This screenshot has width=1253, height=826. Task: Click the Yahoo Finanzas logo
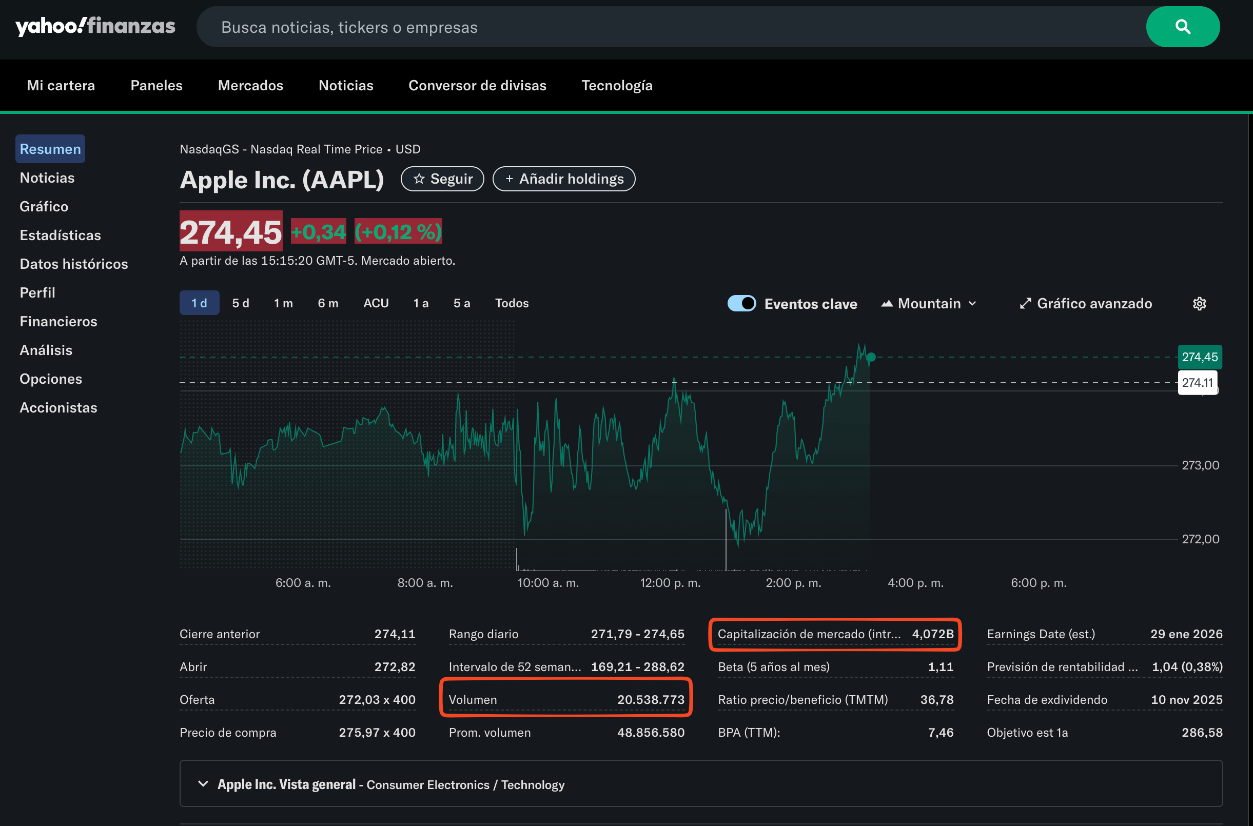[x=95, y=26]
